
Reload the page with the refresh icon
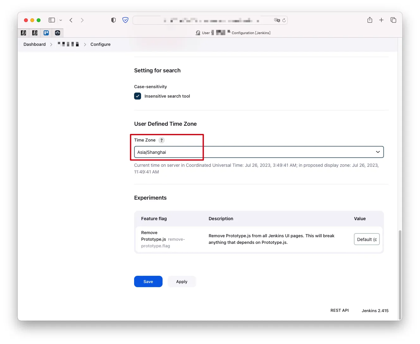point(284,20)
